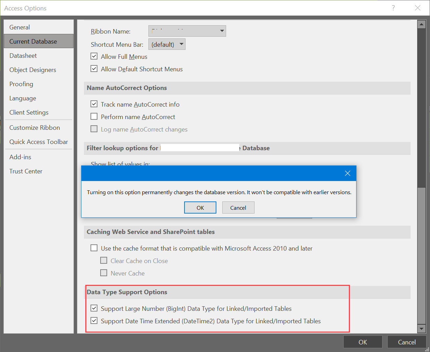
Task: Open the General options category
Action: click(x=38, y=27)
